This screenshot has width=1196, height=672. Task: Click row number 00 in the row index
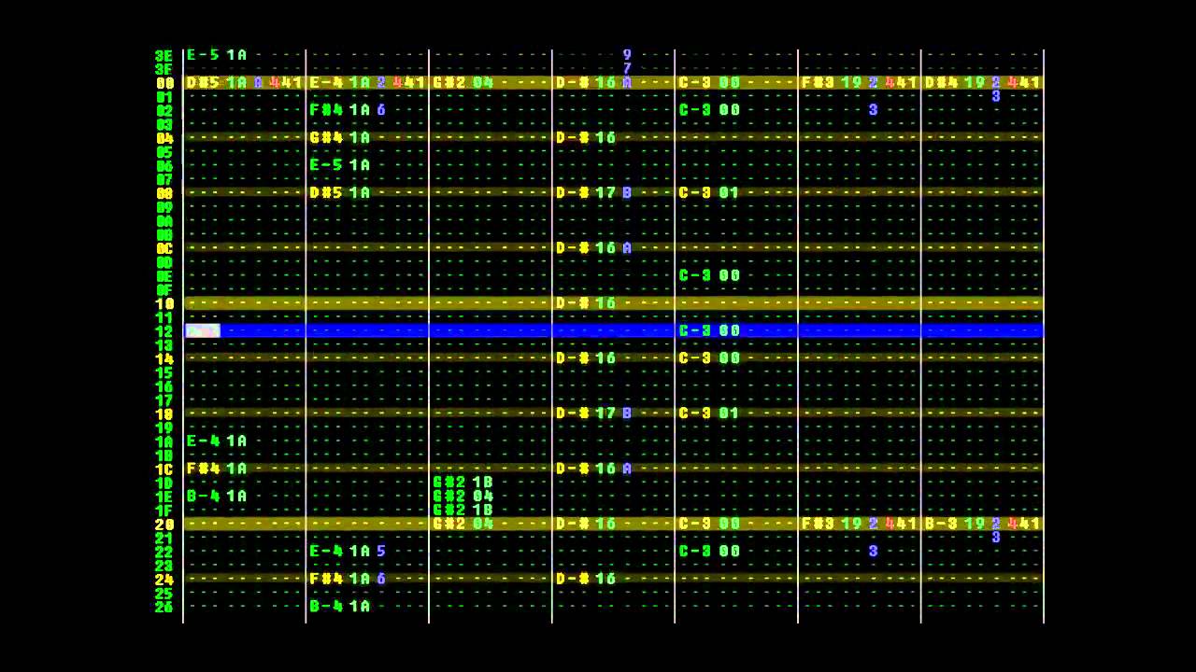coord(164,83)
